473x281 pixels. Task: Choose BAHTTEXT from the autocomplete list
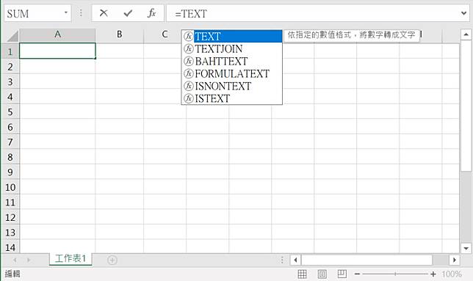point(231,61)
